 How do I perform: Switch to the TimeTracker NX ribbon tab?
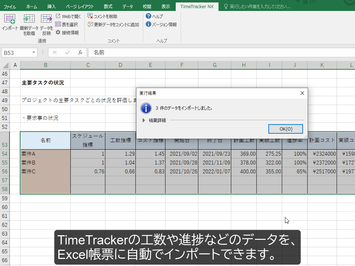[197, 6]
